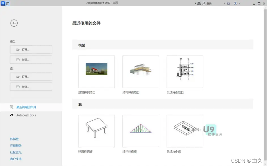Screen dimensions: 267x166
Task: Click the back arrow on the home screen
Action: tap(14, 23)
